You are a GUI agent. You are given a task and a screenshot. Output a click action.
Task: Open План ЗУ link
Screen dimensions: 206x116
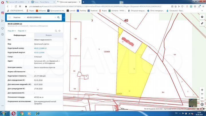click(x=11, y=30)
